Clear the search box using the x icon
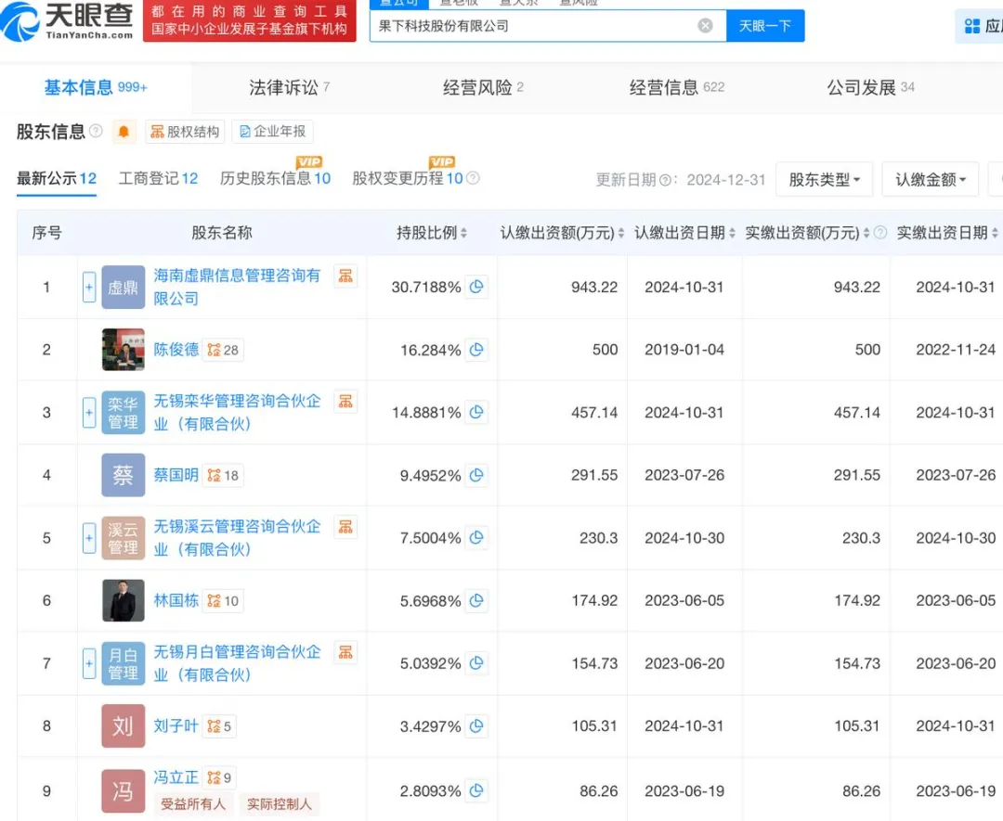Screen dimensions: 1003x821 click(706, 25)
